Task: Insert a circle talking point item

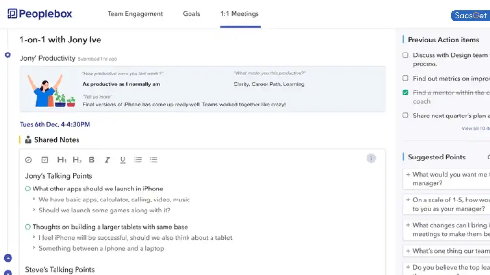Action: 28,159
